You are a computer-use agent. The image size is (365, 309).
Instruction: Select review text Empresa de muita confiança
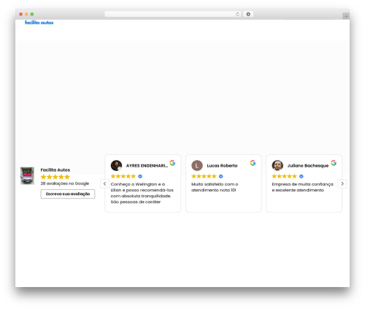coord(302,187)
